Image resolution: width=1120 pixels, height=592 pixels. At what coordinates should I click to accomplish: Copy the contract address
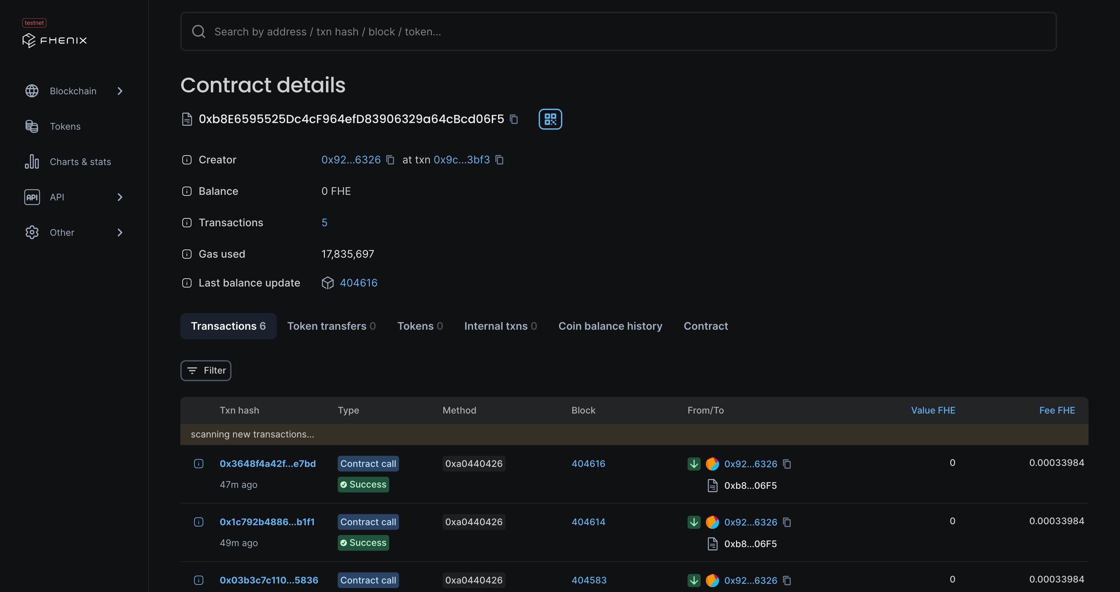coord(514,119)
